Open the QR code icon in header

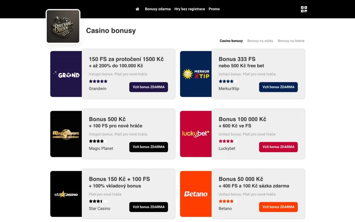304,9
